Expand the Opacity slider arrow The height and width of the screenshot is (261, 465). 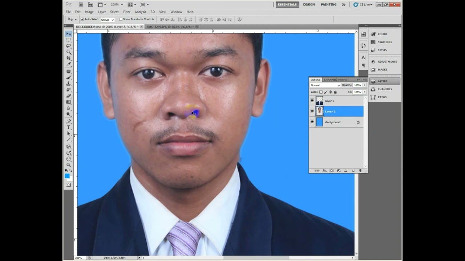point(364,85)
